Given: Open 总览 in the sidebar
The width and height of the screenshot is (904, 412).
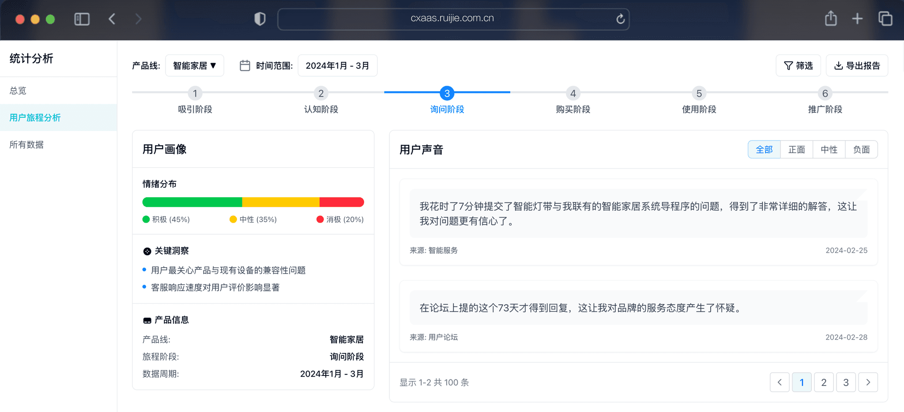Looking at the screenshot, I should [x=58, y=90].
